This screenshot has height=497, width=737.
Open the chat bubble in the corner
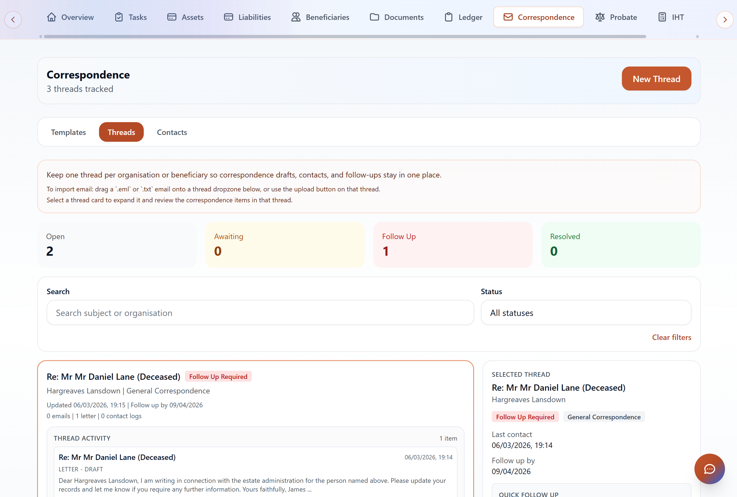[709, 469]
